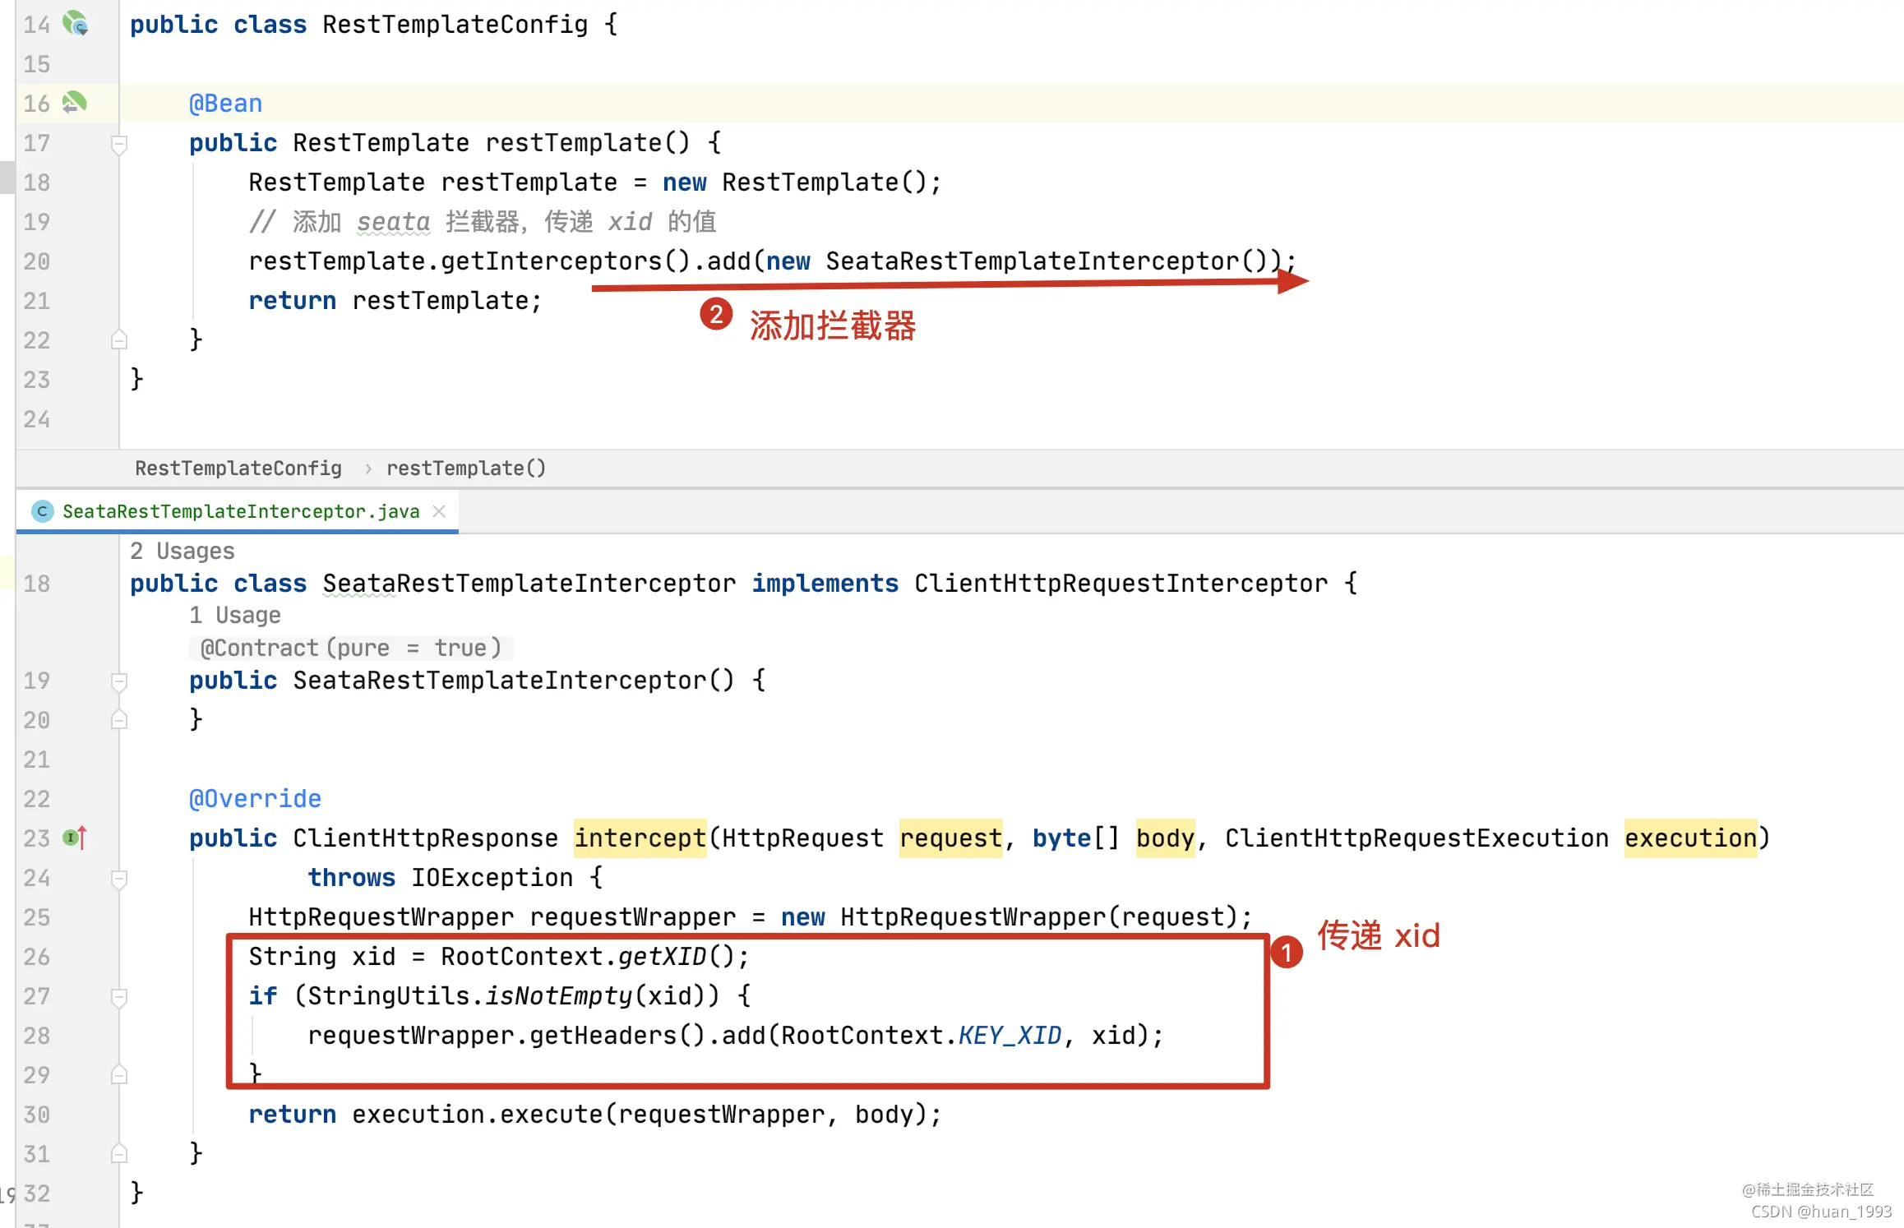The width and height of the screenshot is (1904, 1228).
Task: Click 'return restTemplate;' statement on line 21
Action: coord(395,301)
